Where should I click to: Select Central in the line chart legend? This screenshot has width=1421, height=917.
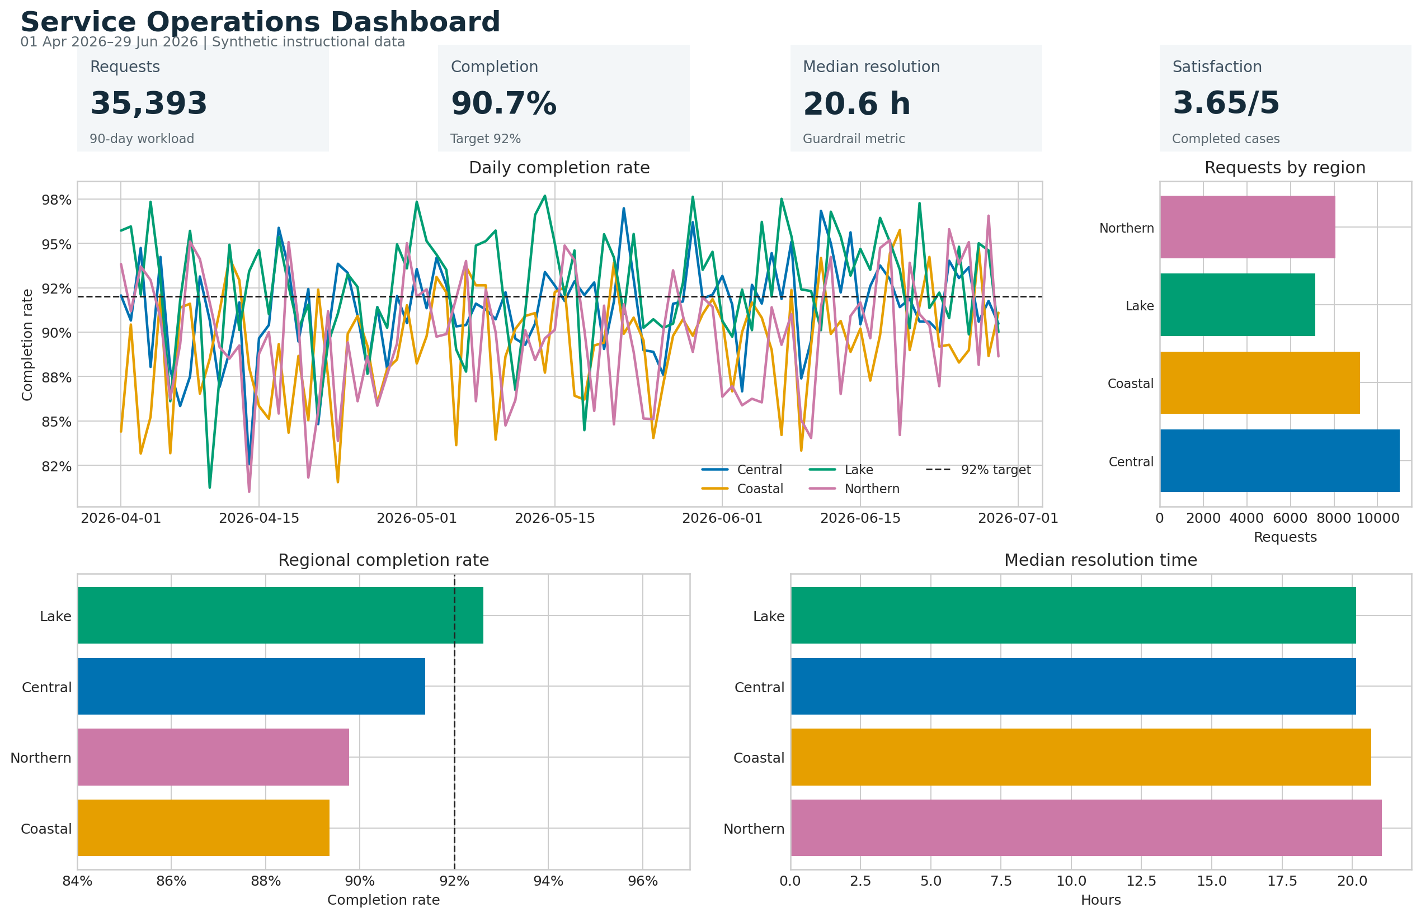pos(741,470)
